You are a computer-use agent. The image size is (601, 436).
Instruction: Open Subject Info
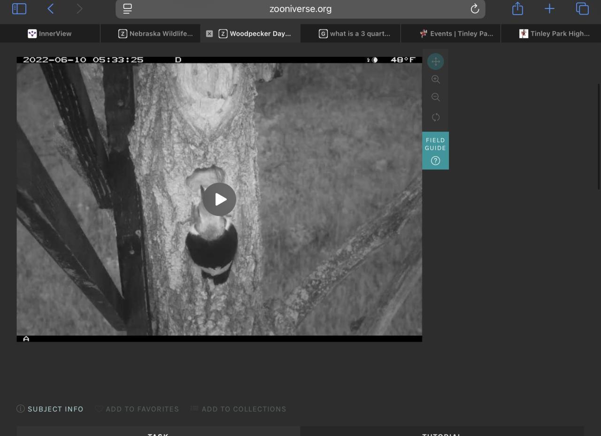click(50, 409)
